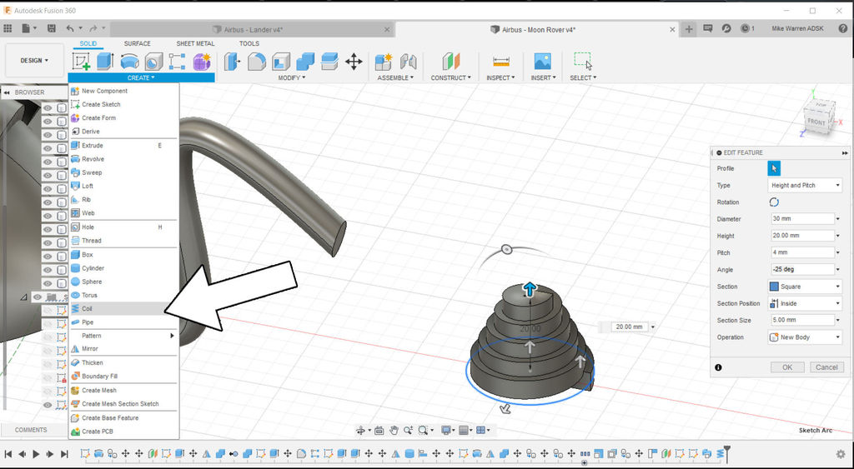Viewport: 854px width, 469px height.
Task: Click the Save icon in the top bar
Action: point(51,28)
